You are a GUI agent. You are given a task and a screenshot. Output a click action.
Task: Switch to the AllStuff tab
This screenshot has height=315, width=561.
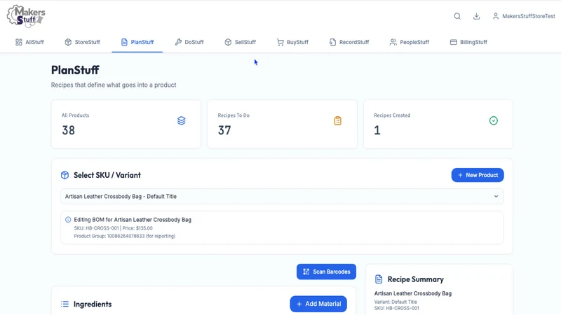coord(29,42)
